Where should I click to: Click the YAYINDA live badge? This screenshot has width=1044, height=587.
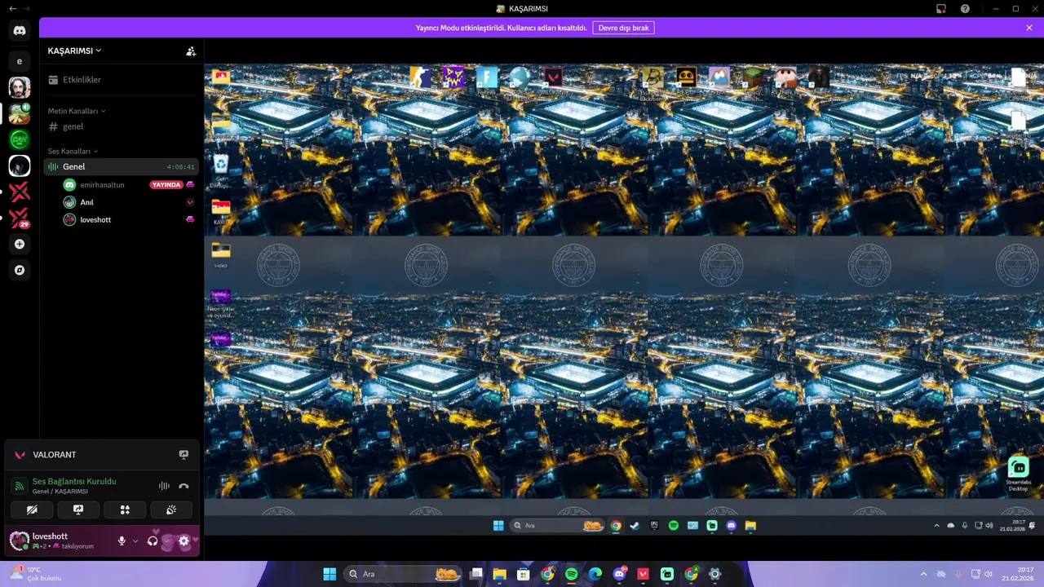(x=166, y=185)
